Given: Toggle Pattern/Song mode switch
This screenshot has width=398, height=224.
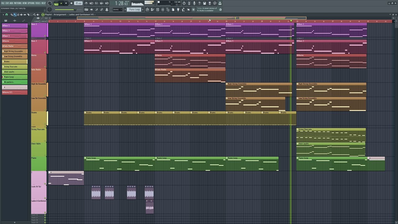Looking at the screenshot, I should tap(56, 3).
